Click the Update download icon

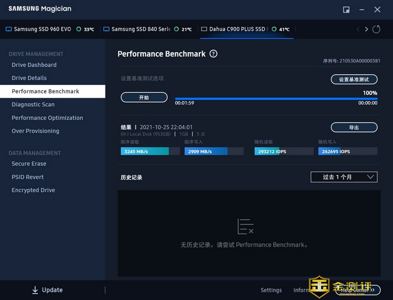(x=35, y=290)
